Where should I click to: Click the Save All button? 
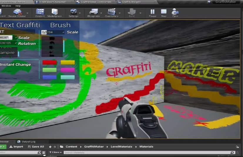point(36,147)
